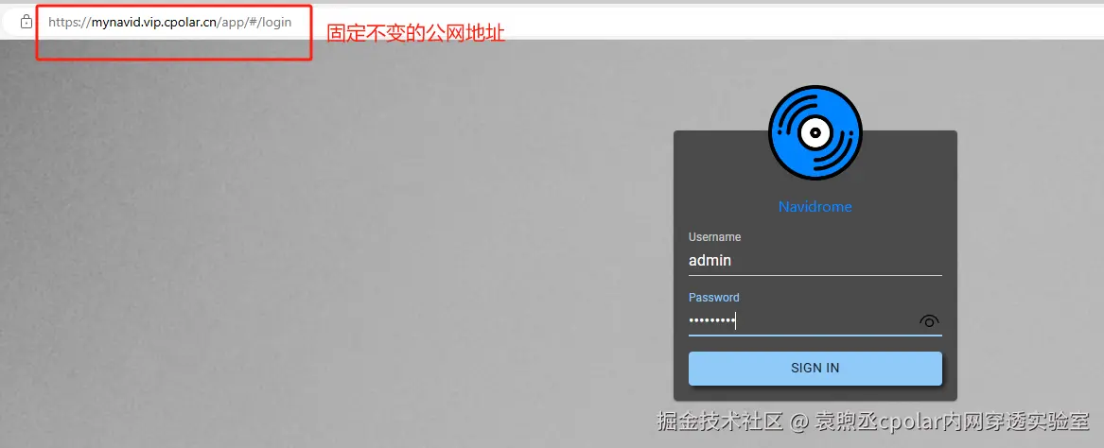Click the Password label text
Image resolution: width=1104 pixels, height=448 pixels.
[714, 298]
